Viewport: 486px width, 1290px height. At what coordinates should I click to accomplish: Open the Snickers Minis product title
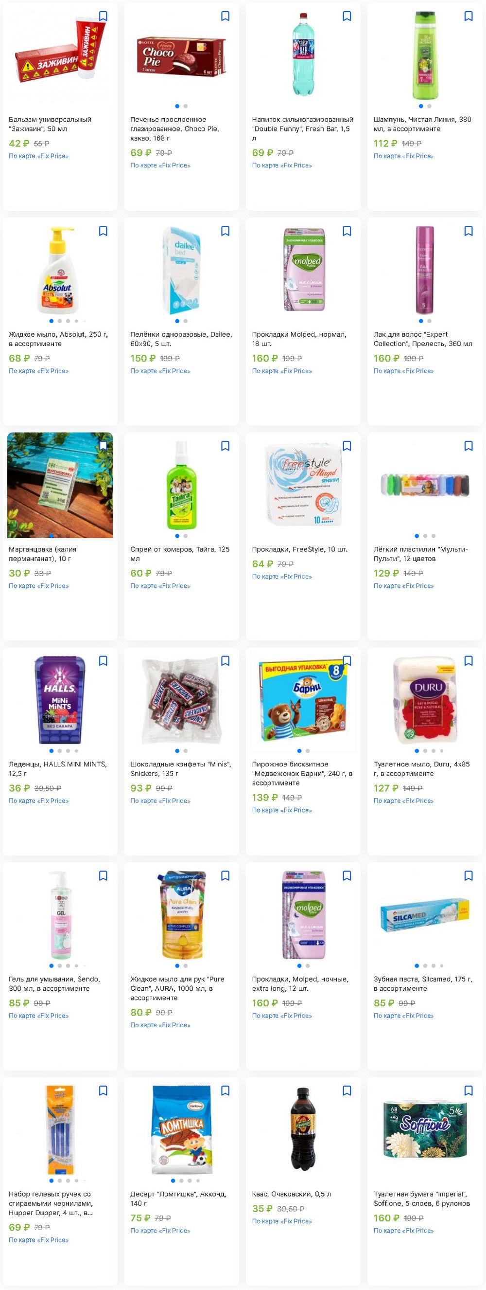pos(180,769)
